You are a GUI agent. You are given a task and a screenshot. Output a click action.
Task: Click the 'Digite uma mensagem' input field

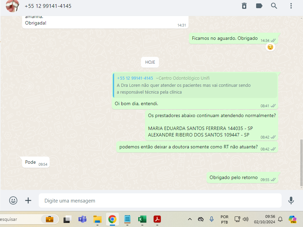(160, 200)
